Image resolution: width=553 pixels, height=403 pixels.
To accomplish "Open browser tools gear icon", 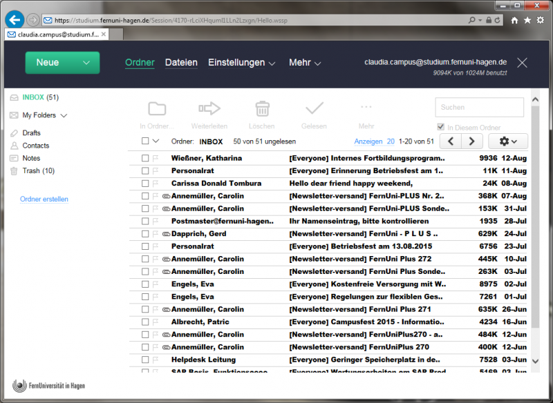I will (x=541, y=20).
